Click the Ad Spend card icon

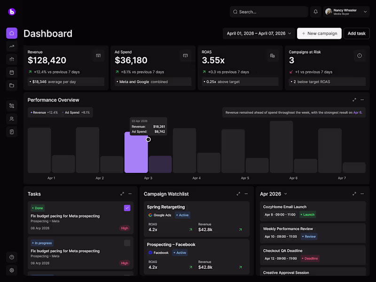[185, 55]
